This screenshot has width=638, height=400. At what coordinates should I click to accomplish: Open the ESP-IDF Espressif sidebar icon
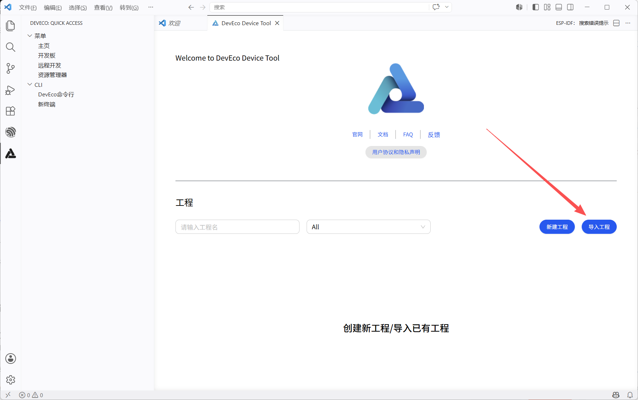(x=11, y=132)
